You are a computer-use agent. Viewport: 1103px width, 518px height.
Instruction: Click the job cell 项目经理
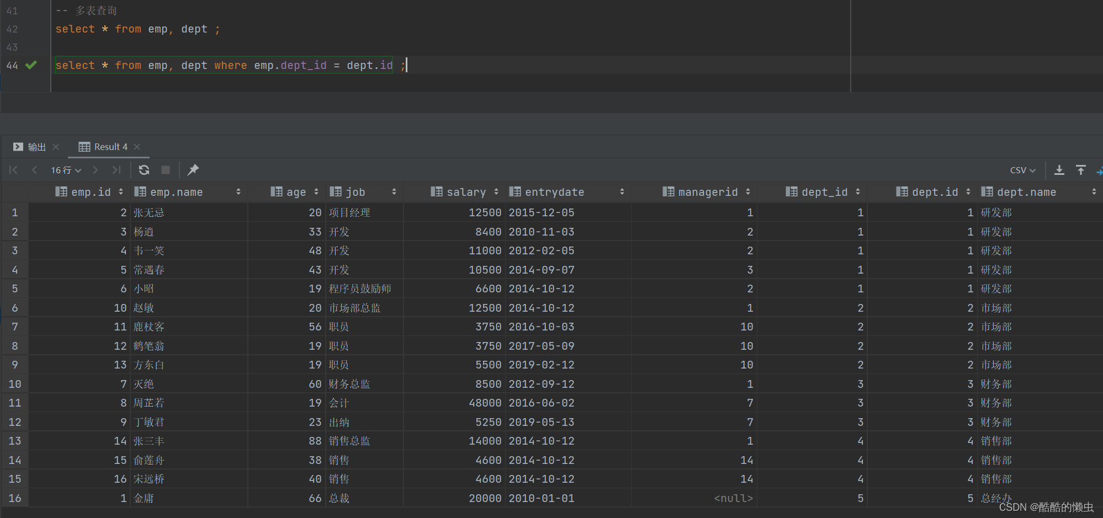pyautogui.click(x=364, y=212)
